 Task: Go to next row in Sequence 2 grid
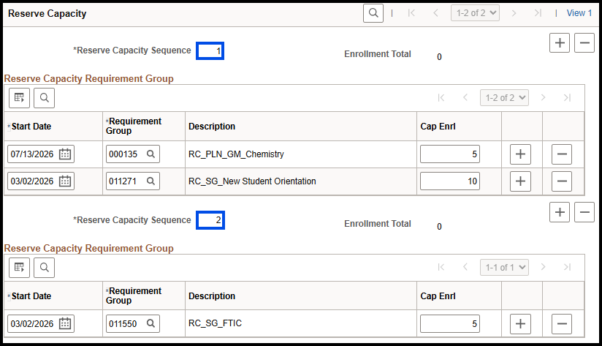click(x=543, y=267)
